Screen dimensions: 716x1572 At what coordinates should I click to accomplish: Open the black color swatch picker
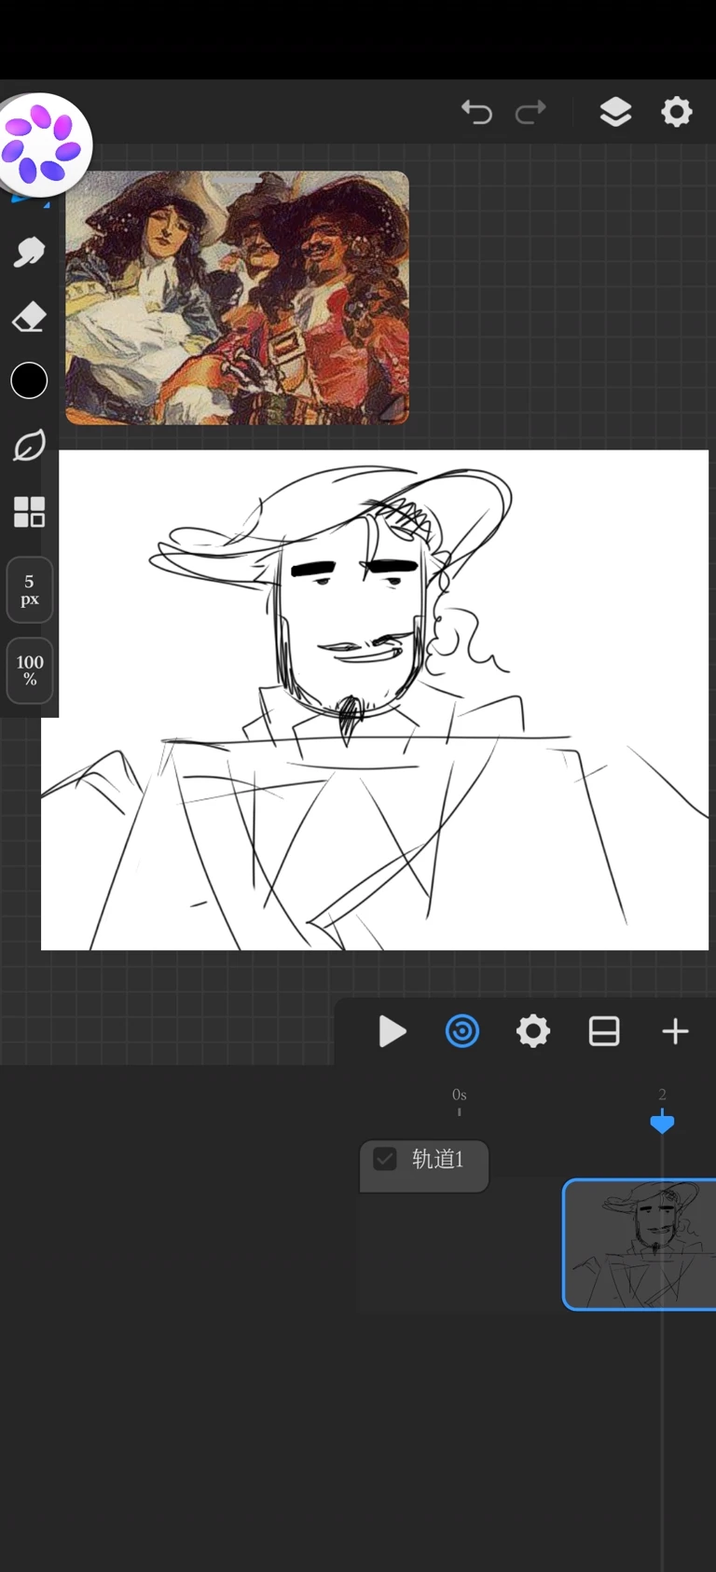click(x=29, y=380)
